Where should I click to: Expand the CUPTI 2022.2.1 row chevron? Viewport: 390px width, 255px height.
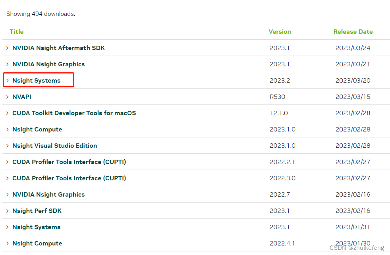click(8, 162)
